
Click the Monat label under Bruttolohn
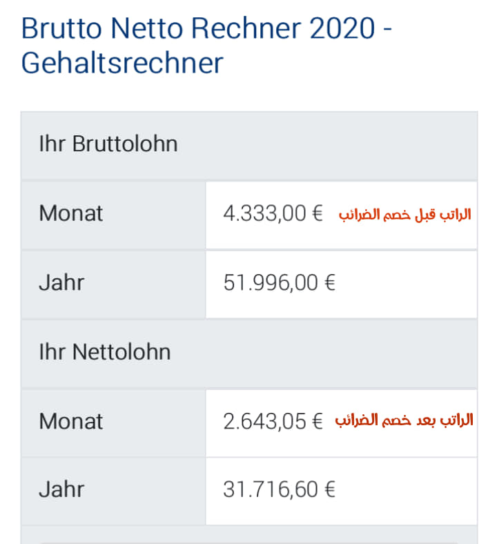[x=70, y=213]
